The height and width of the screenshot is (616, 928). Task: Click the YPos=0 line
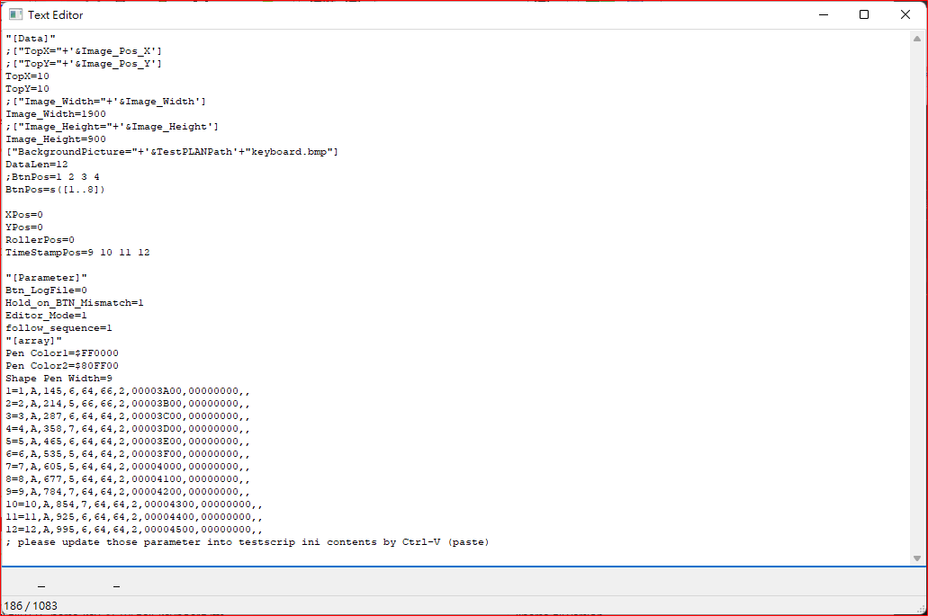pos(24,228)
